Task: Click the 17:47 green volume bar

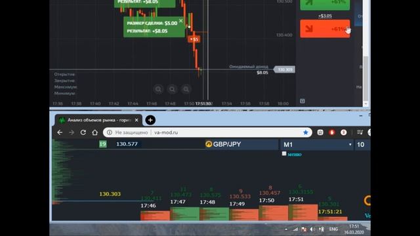Action: point(185,214)
